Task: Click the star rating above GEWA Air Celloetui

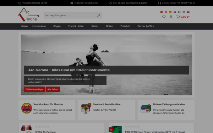Action: 42,127
